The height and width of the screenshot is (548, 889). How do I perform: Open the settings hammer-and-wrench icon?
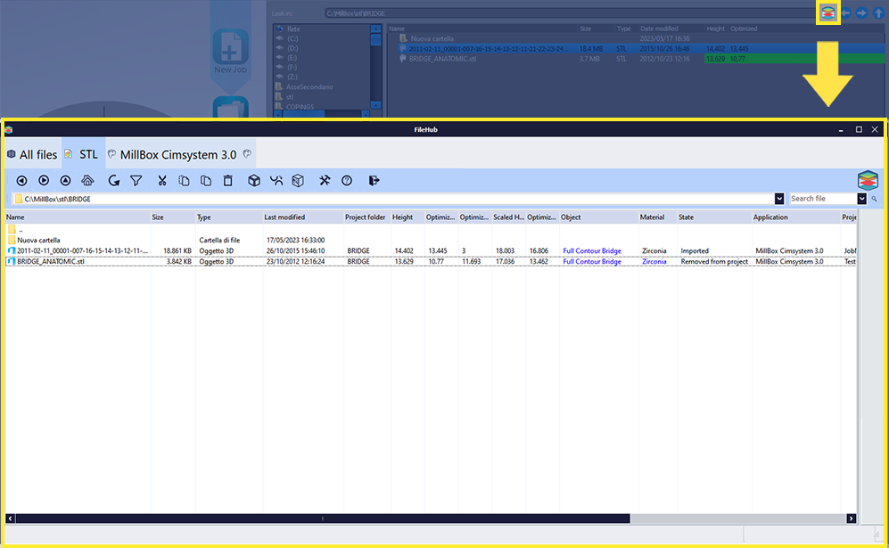[325, 181]
